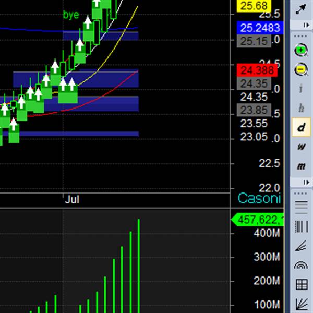This screenshot has height=313, width=313.
Task: Click the grey 23.85 level label
Action: [x=254, y=110]
